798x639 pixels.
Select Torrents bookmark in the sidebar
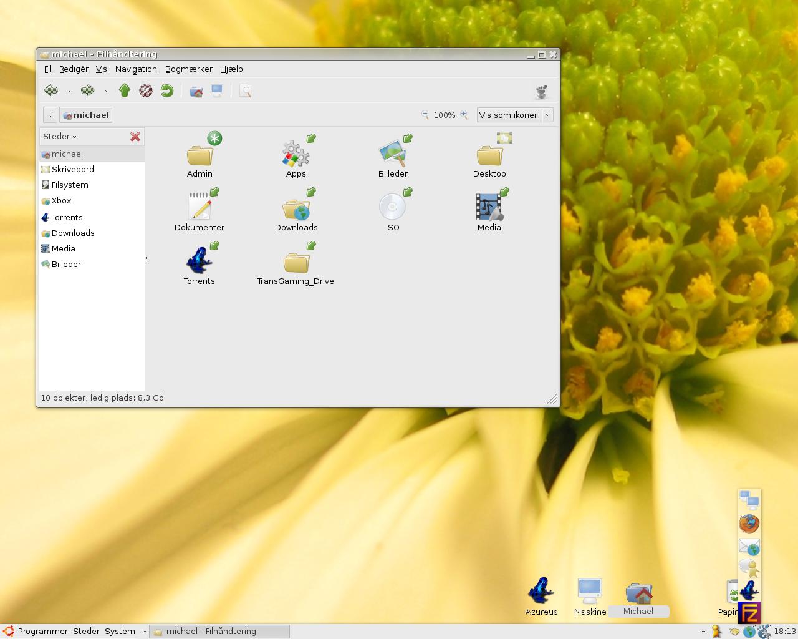(92, 217)
